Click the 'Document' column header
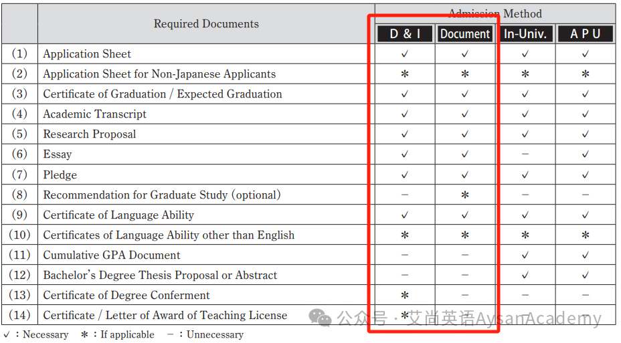This screenshot has height=343, width=621. (465, 34)
